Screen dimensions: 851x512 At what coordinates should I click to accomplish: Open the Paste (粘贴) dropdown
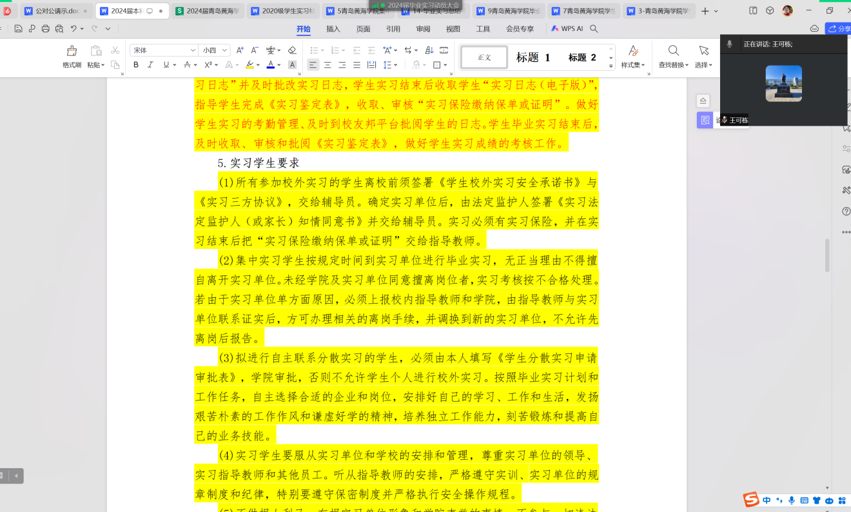[x=95, y=65]
